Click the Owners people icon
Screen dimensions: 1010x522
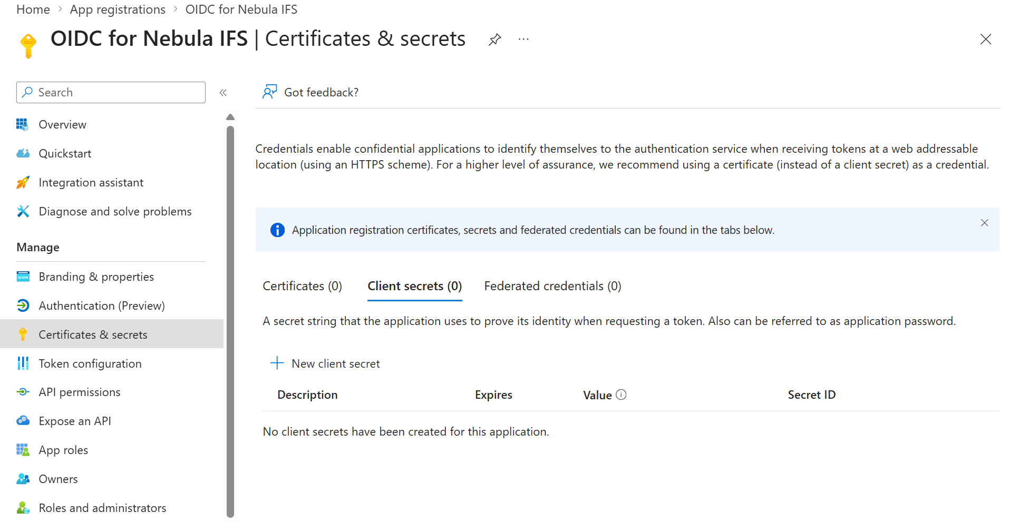pos(23,479)
